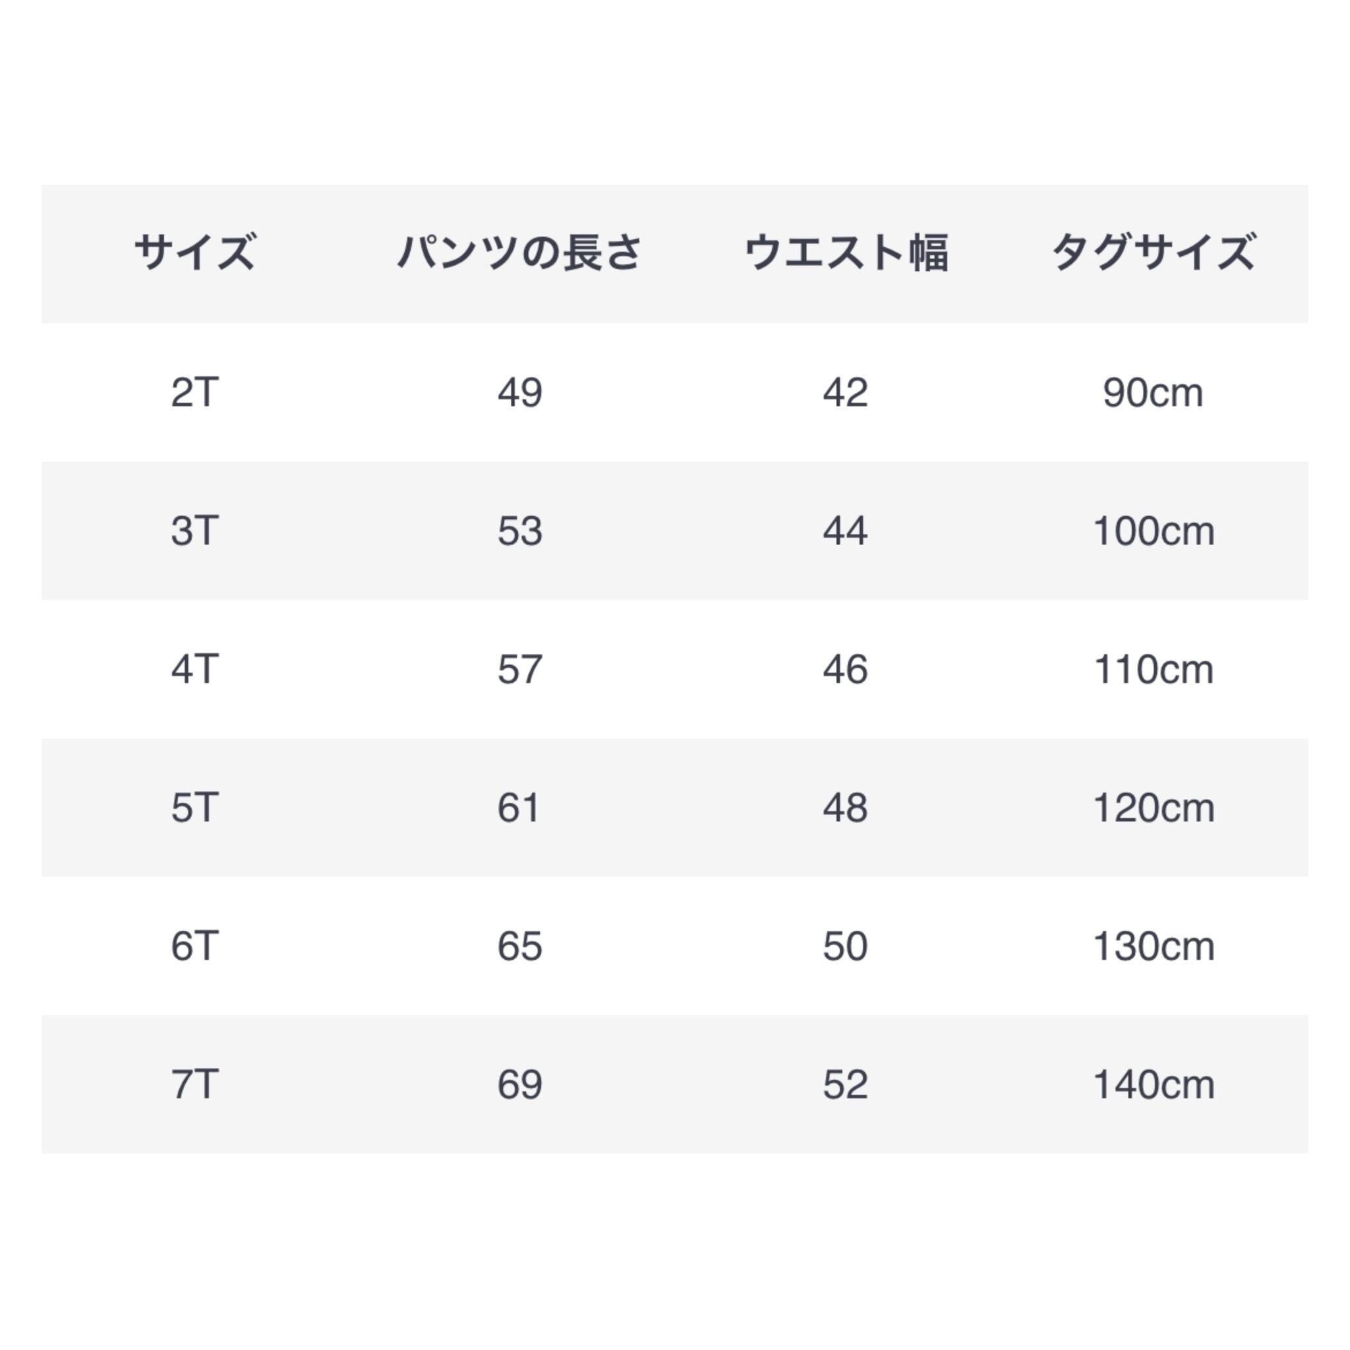Select the 6T size cell
The image size is (1350, 1350).
tap(195, 945)
